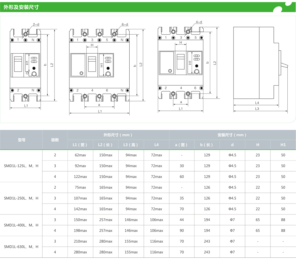Viewport: 296px width, 261px height.
Task: Select the 型号 column header
Action: click(x=21, y=140)
